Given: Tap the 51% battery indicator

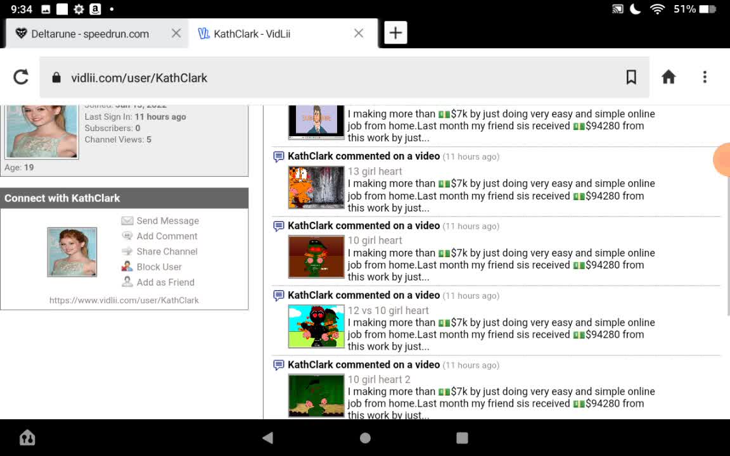Looking at the screenshot, I should [x=694, y=9].
